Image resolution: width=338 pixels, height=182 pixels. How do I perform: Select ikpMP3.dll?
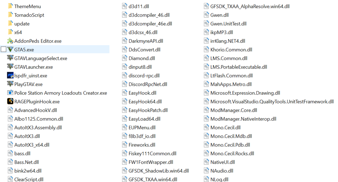tap(222, 32)
